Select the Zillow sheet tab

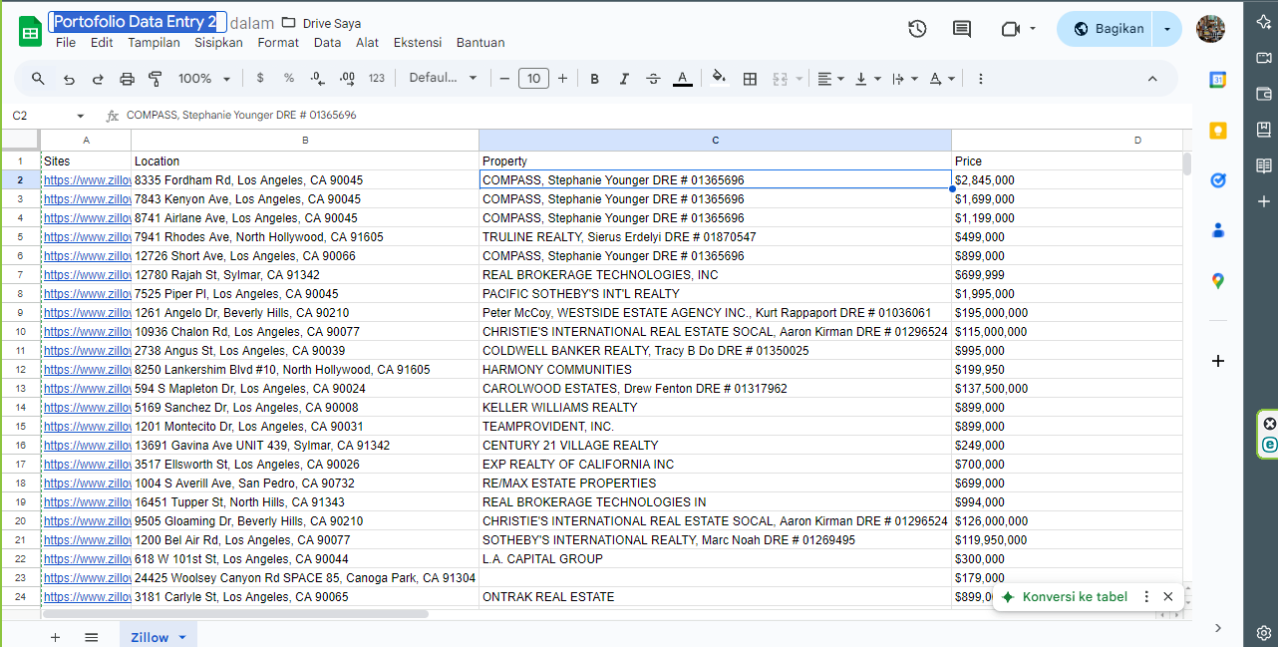click(x=158, y=637)
